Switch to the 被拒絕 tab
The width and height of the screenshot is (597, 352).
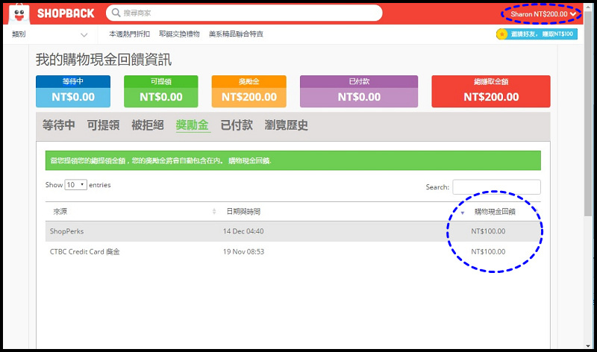pyautogui.click(x=148, y=125)
